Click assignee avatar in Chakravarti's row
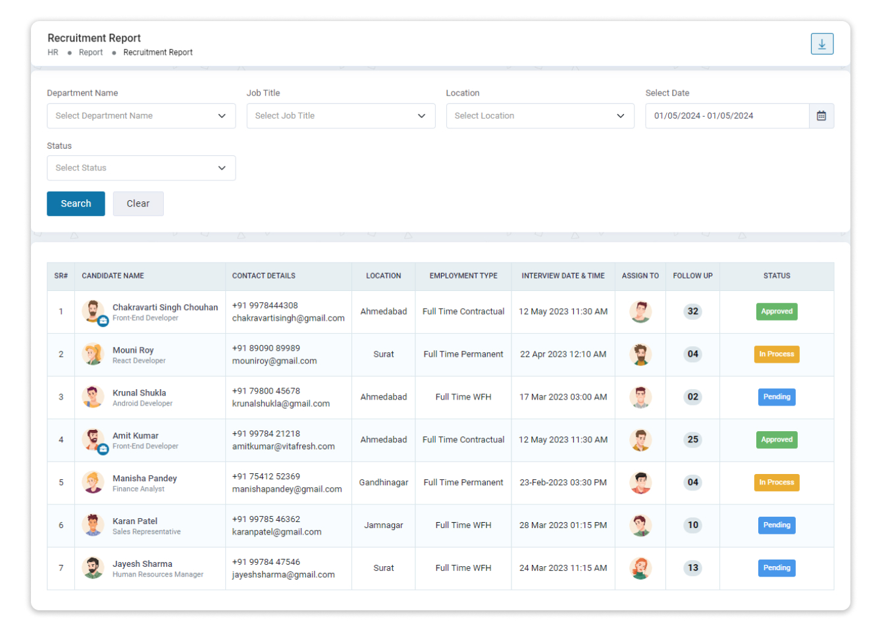This screenshot has width=882, height=632. tap(640, 311)
